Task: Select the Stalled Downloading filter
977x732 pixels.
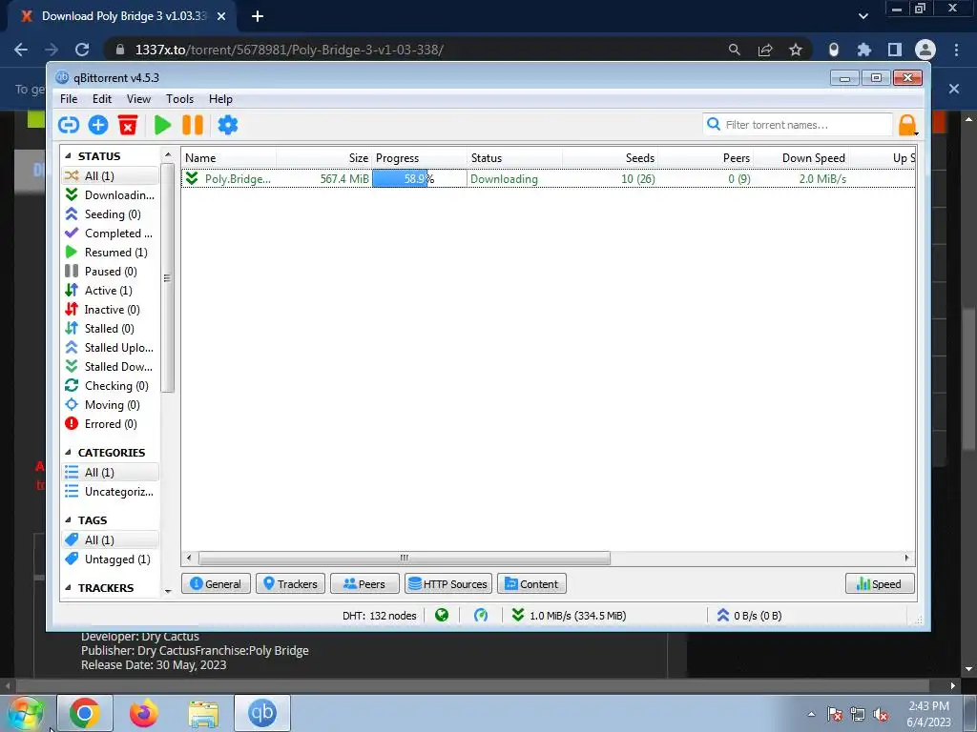Action: [x=110, y=367]
